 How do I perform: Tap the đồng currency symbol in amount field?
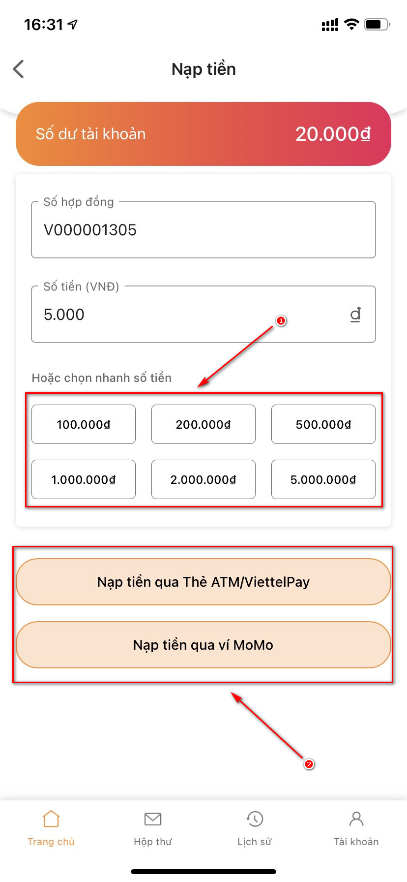point(355,315)
